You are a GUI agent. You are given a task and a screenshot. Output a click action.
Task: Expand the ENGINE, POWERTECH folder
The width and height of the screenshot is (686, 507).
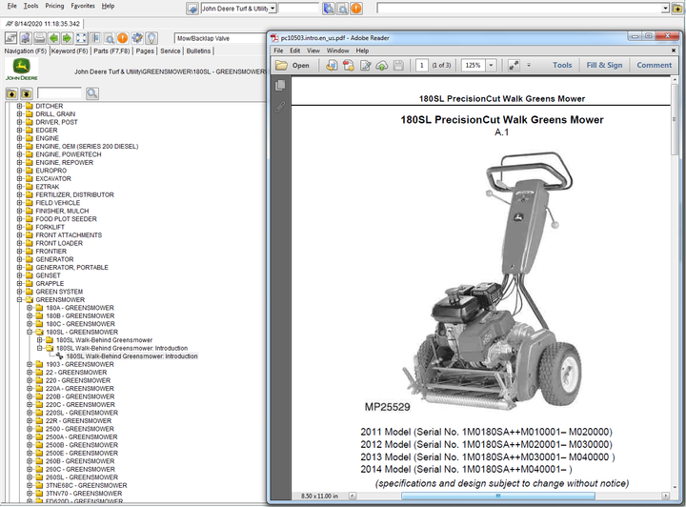(19, 154)
